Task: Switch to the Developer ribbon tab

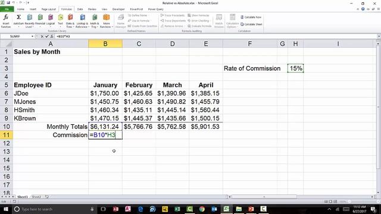Action: 118,10
